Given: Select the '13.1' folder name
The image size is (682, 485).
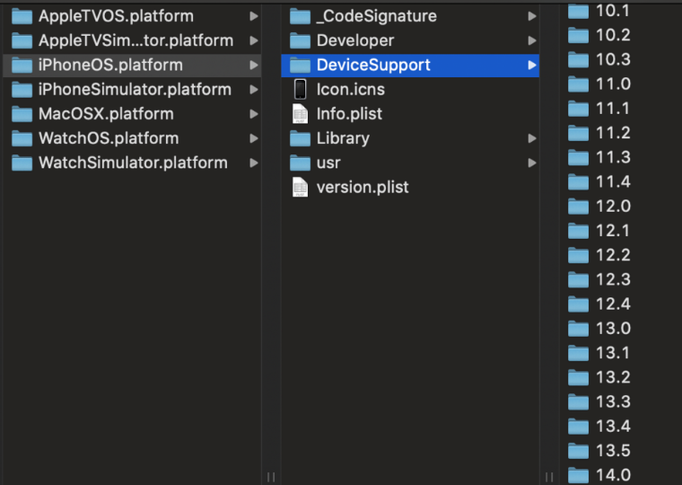Looking at the screenshot, I should [x=613, y=353].
